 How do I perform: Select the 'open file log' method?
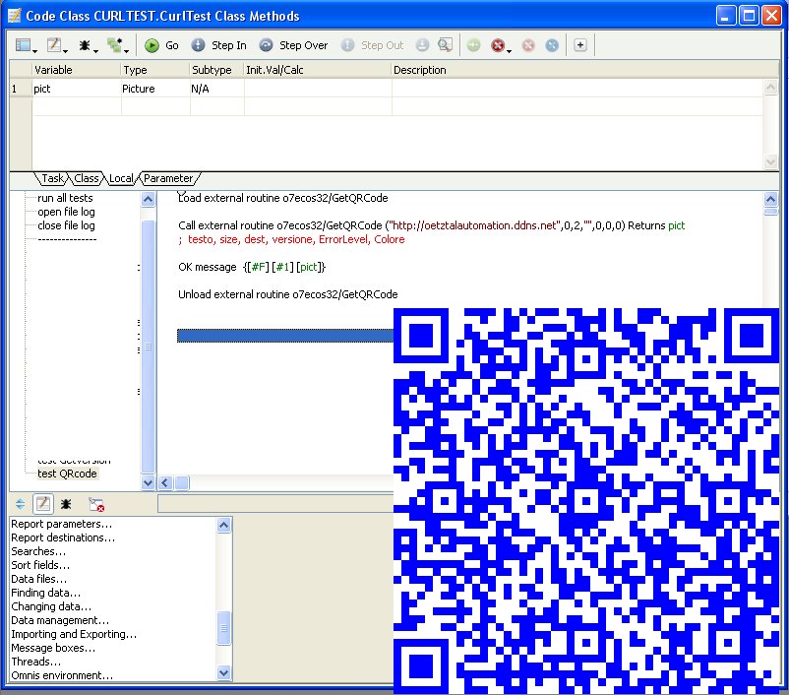[66, 212]
